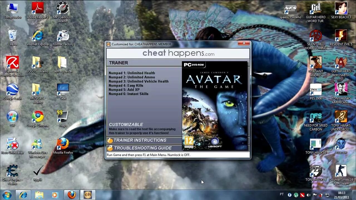Viewport: 356px width, 200px height.
Task: Select Numpad 3: Unlimited Vehicle Health text
Action: pyautogui.click(x=139, y=81)
